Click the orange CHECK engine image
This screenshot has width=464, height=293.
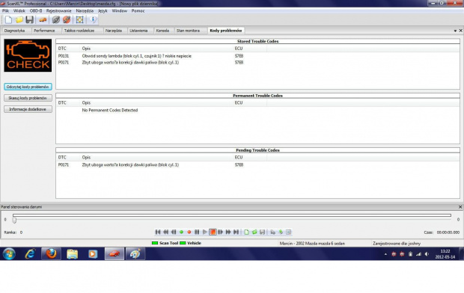28,55
